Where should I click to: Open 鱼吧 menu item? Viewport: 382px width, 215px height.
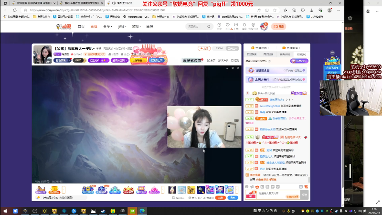(149, 27)
